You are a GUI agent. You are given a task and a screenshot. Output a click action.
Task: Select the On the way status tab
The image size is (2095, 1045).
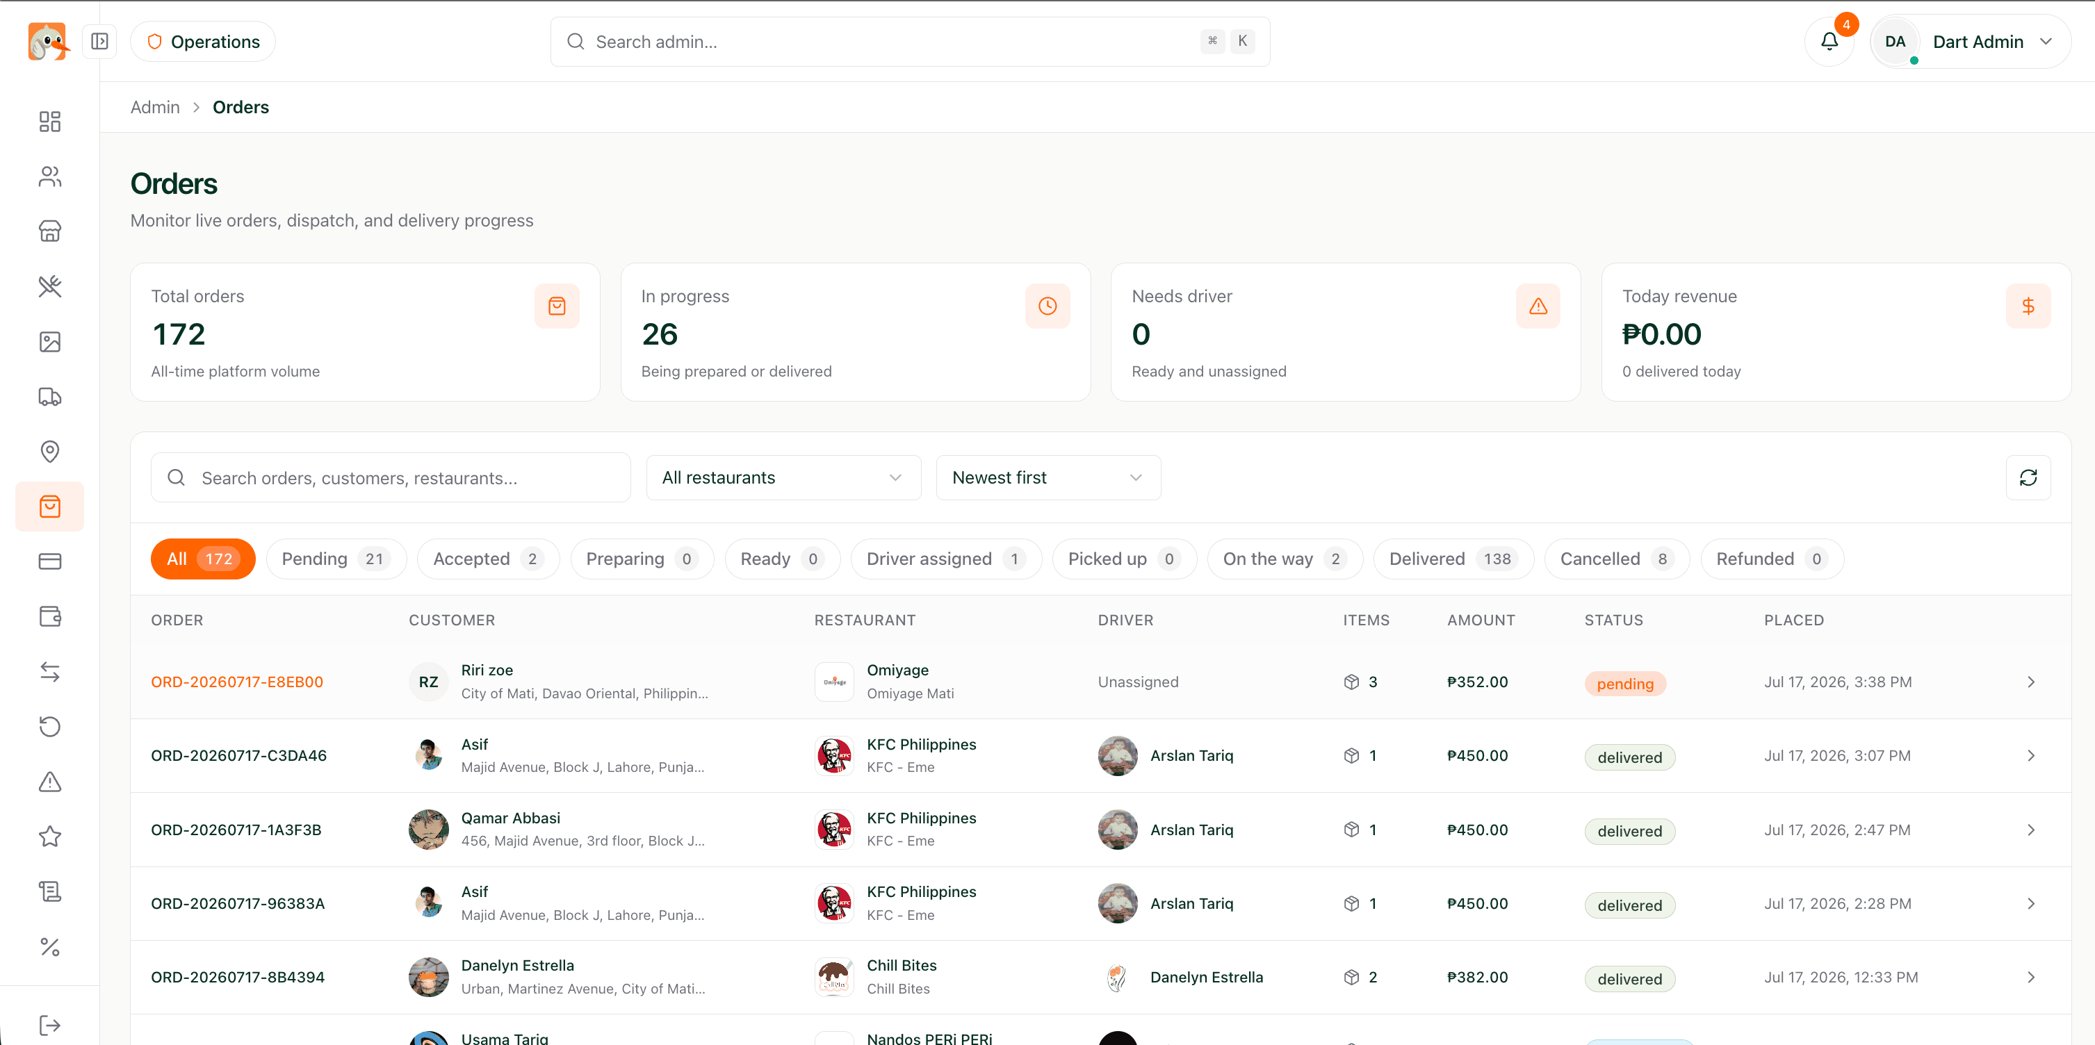[1284, 559]
